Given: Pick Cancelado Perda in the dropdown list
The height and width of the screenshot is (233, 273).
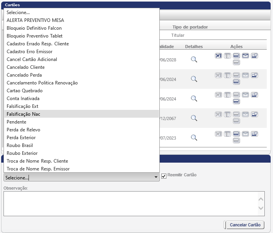Looking at the screenshot, I should click(x=24, y=75).
